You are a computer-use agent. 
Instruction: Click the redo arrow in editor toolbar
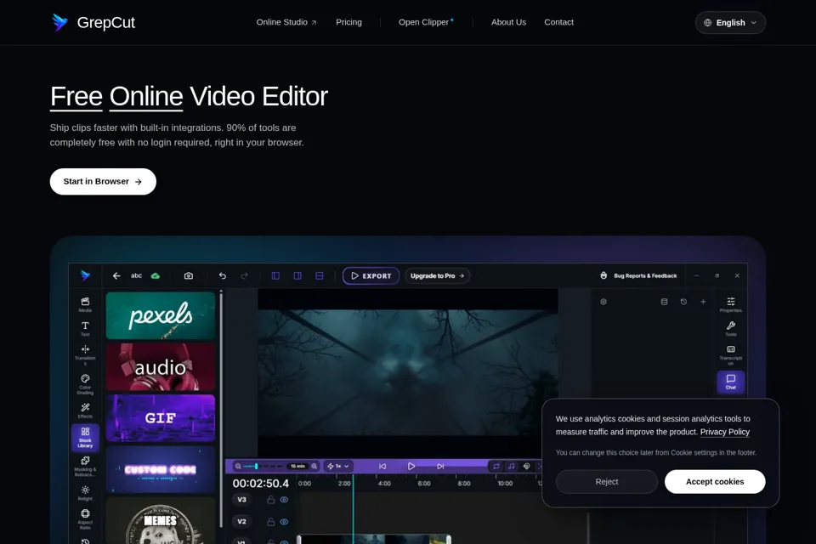245,276
